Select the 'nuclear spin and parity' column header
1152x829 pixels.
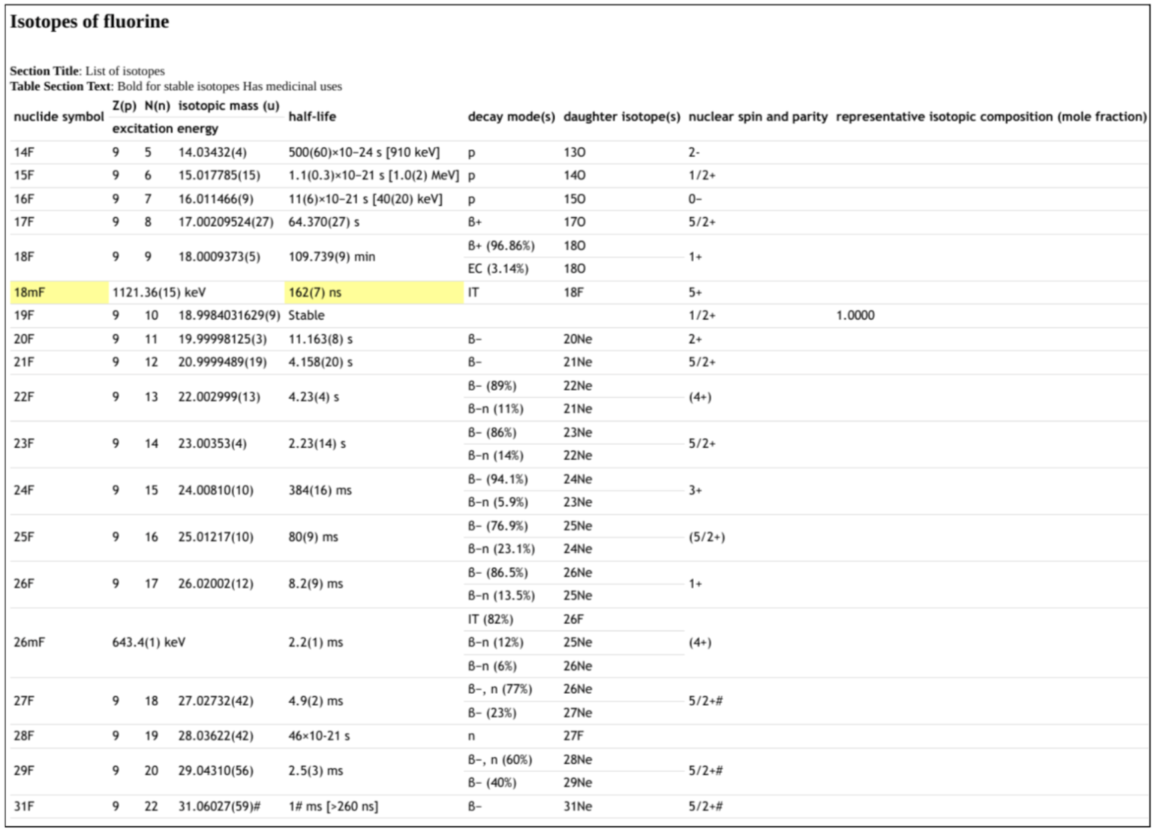pos(758,116)
